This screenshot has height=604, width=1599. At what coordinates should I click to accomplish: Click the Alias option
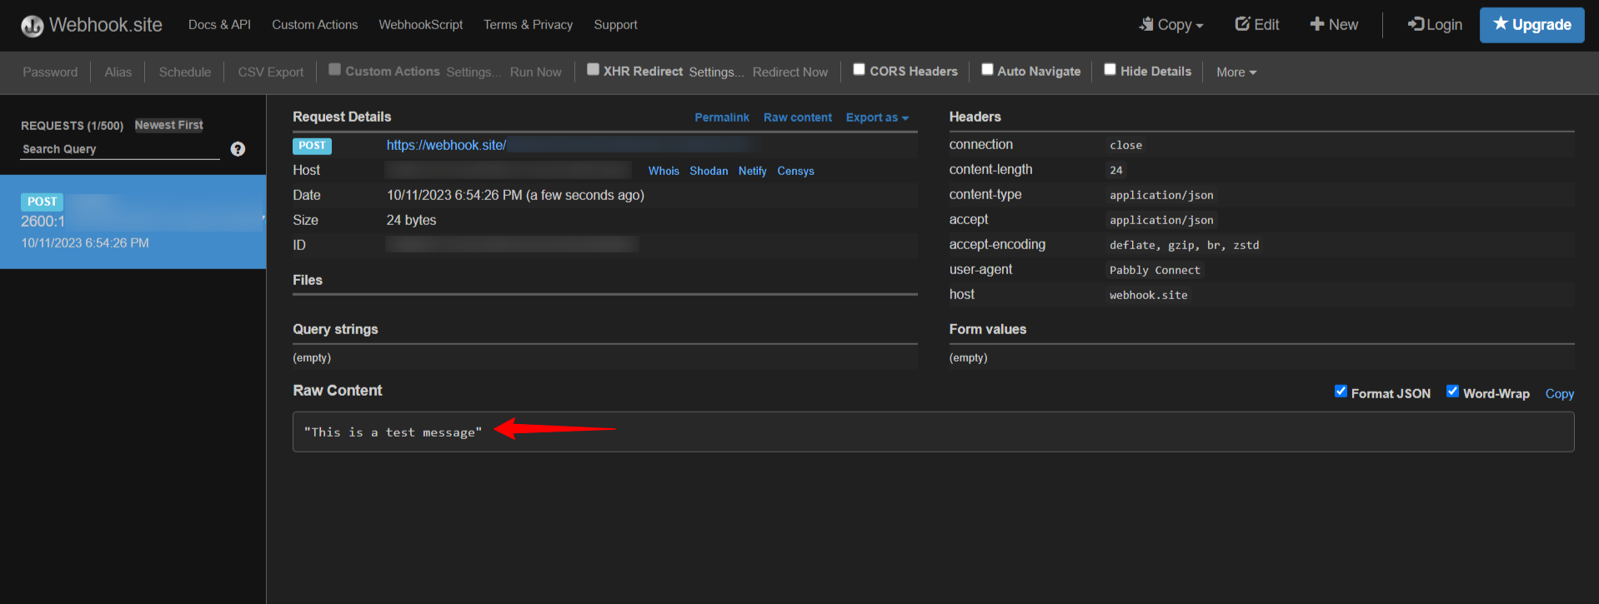(x=118, y=72)
